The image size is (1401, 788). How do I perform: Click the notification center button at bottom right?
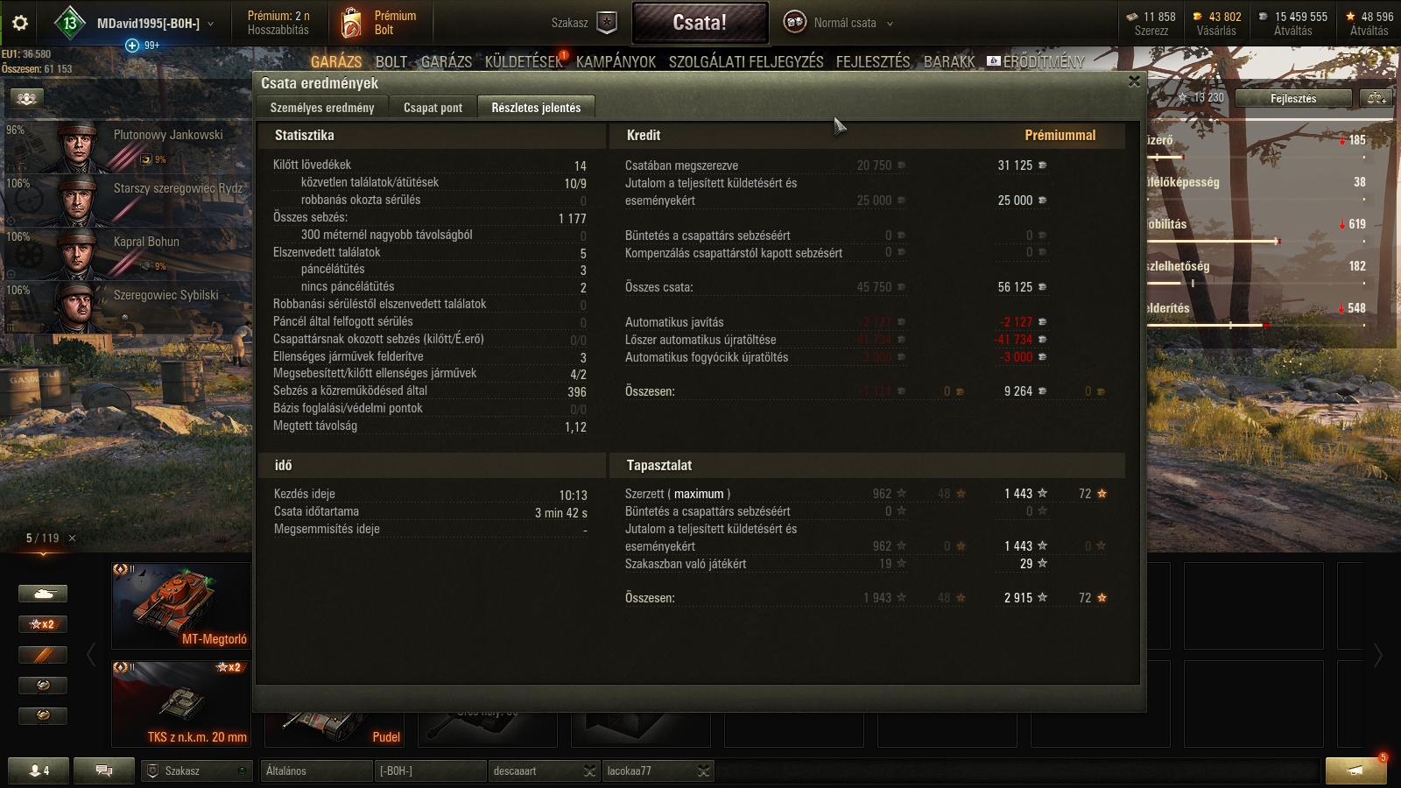[1355, 770]
